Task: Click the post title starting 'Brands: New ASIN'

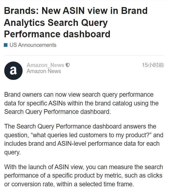Action: point(76,22)
